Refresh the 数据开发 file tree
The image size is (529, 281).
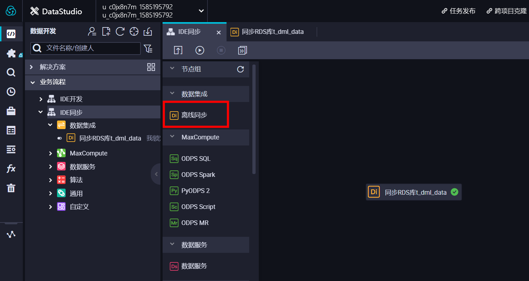(x=120, y=31)
